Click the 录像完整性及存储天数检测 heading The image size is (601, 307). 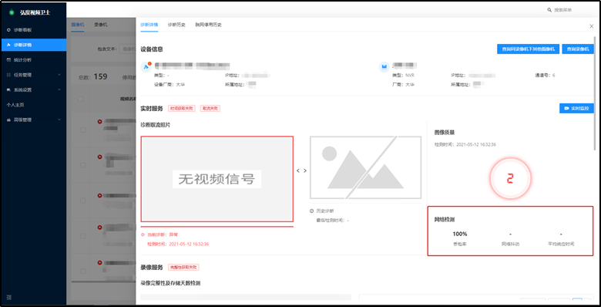170,283
